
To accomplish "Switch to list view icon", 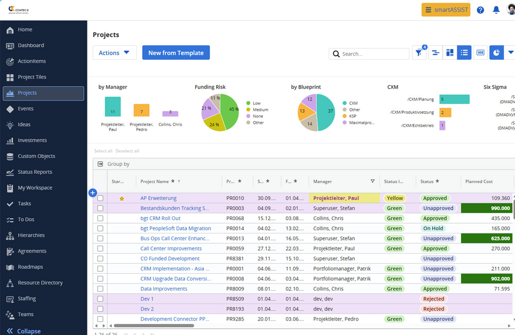I will click(464, 53).
